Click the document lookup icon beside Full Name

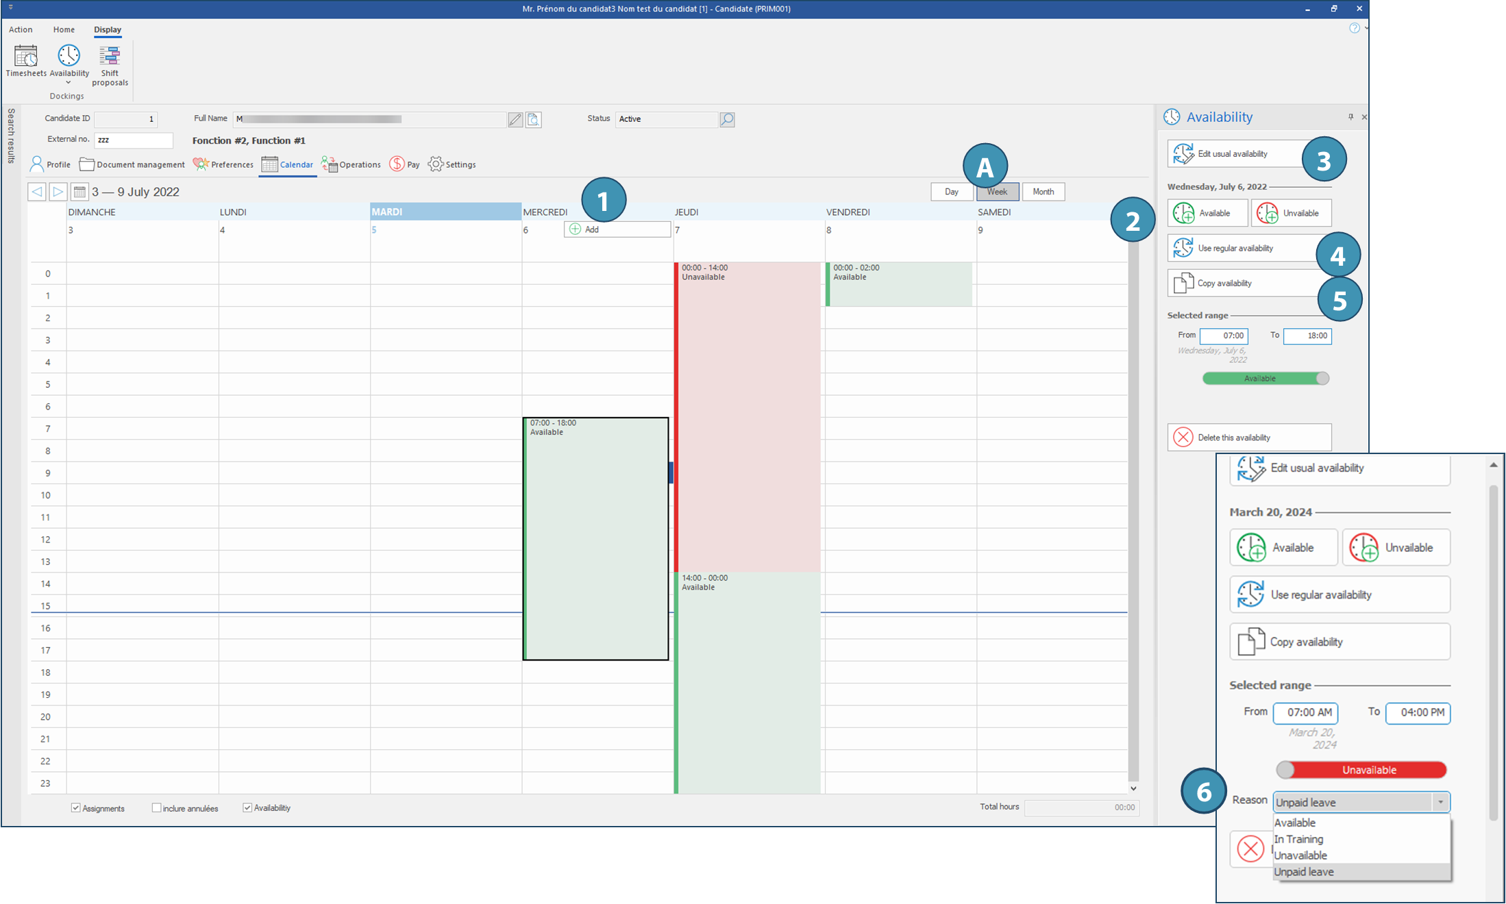tap(534, 120)
